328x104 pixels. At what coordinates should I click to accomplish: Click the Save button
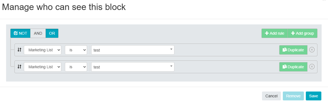[314, 96]
